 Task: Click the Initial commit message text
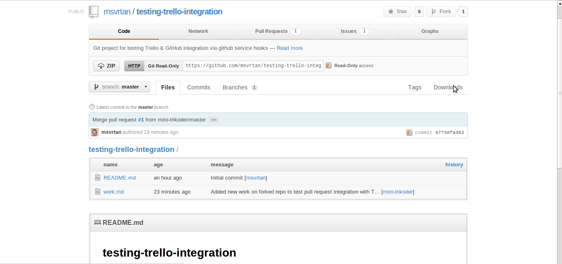(x=227, y=178)
